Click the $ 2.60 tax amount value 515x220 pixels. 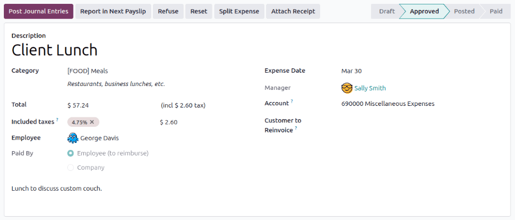169,122
